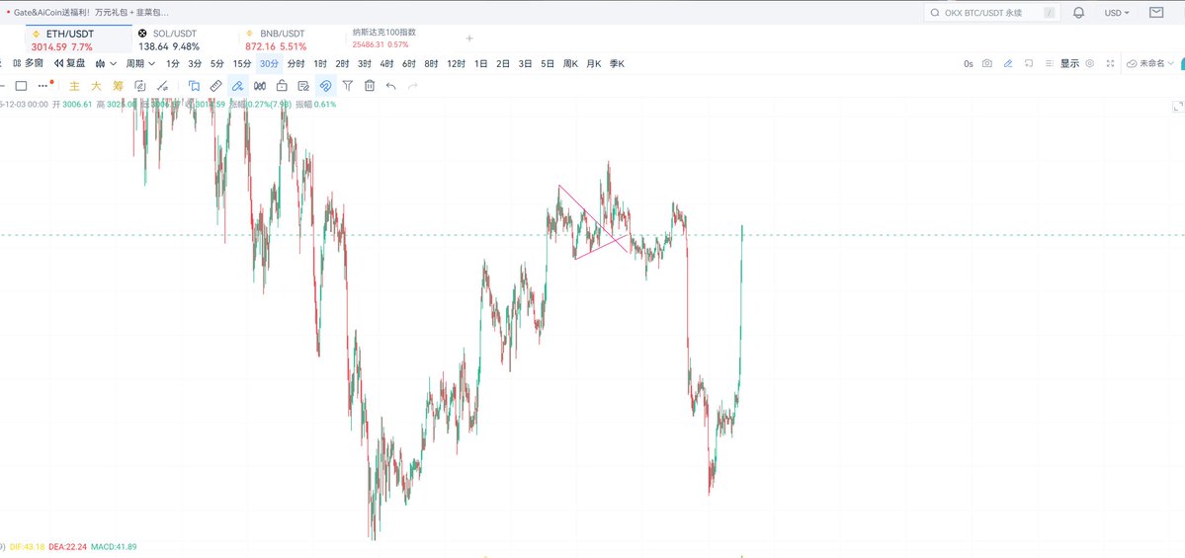The height and width of the screenshot is (558, 1185).
Task: Toggle the lock drawings icon
Action: 281,86
